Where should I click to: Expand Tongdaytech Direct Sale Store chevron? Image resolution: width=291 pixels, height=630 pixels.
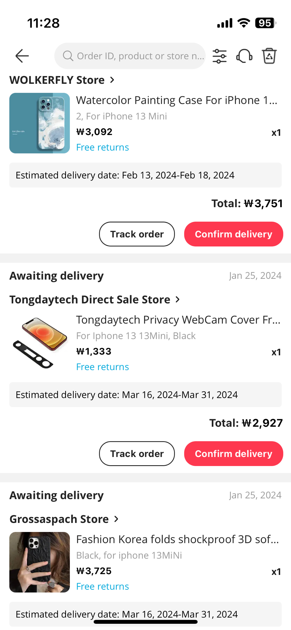178,300
